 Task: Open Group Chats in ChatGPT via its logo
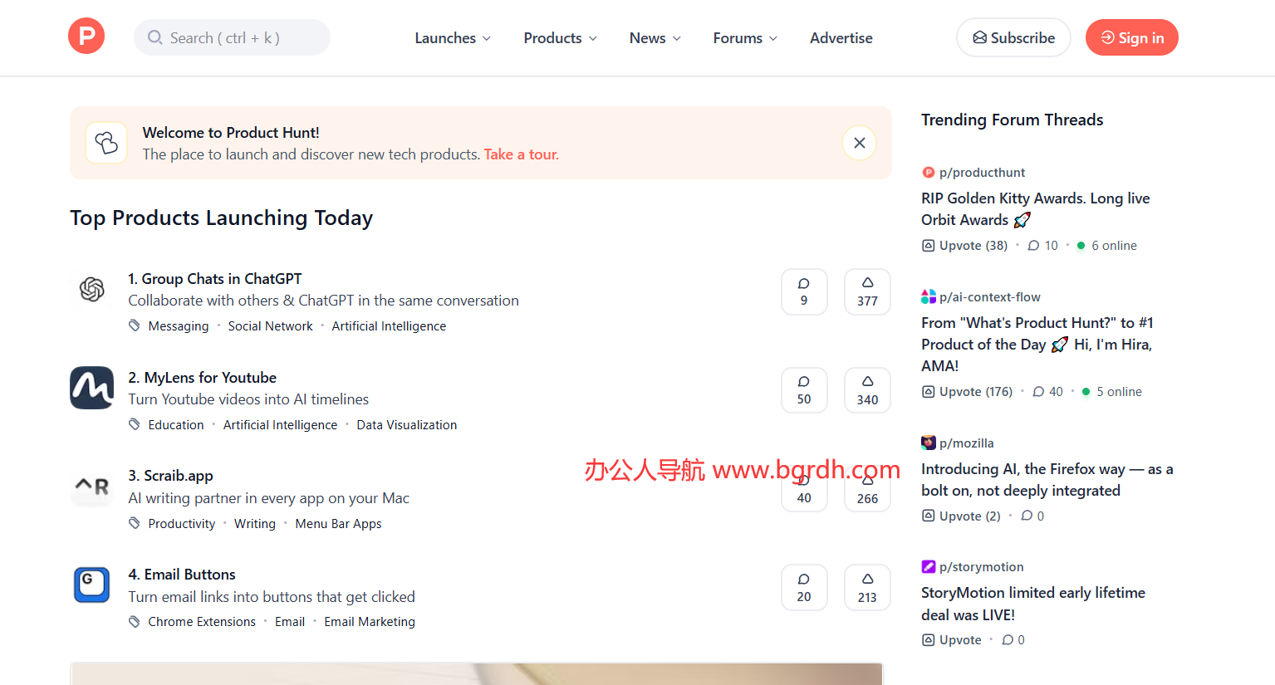click(x=91, y=290)
